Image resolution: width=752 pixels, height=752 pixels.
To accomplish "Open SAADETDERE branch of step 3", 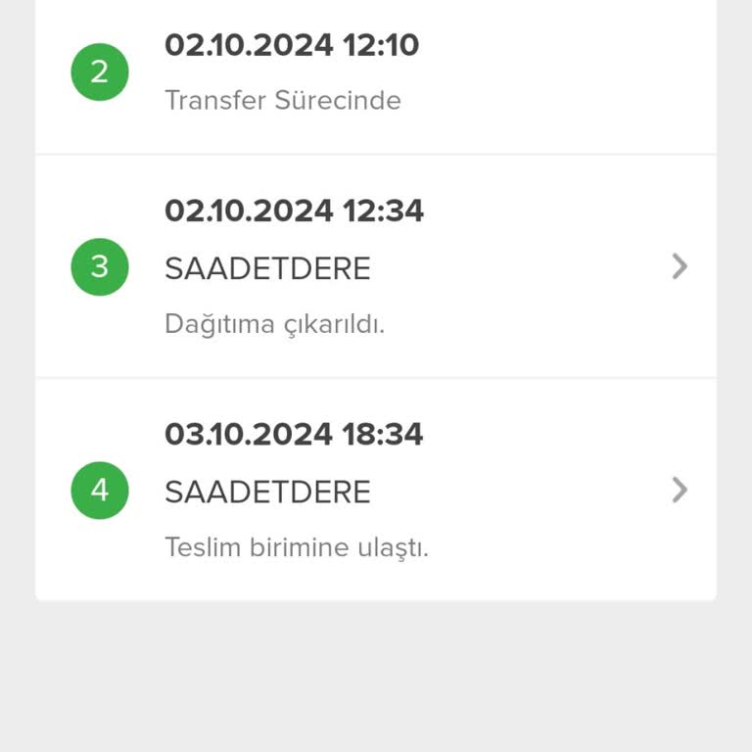I will pos(267,267).
